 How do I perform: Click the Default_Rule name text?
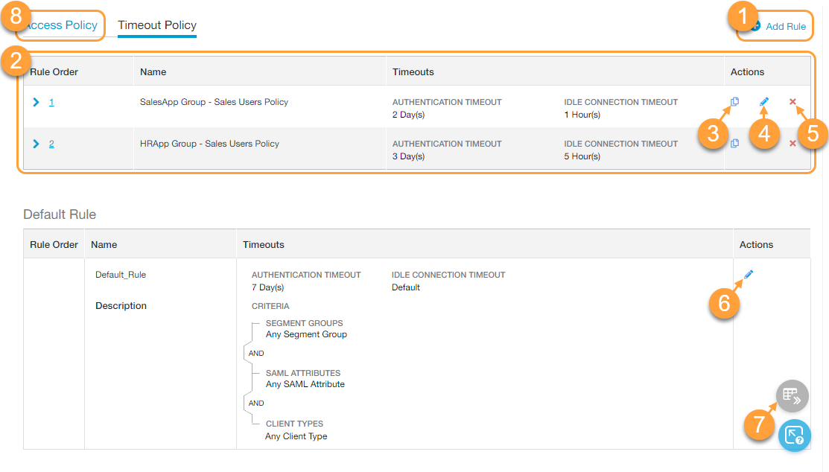click(121, 275)
